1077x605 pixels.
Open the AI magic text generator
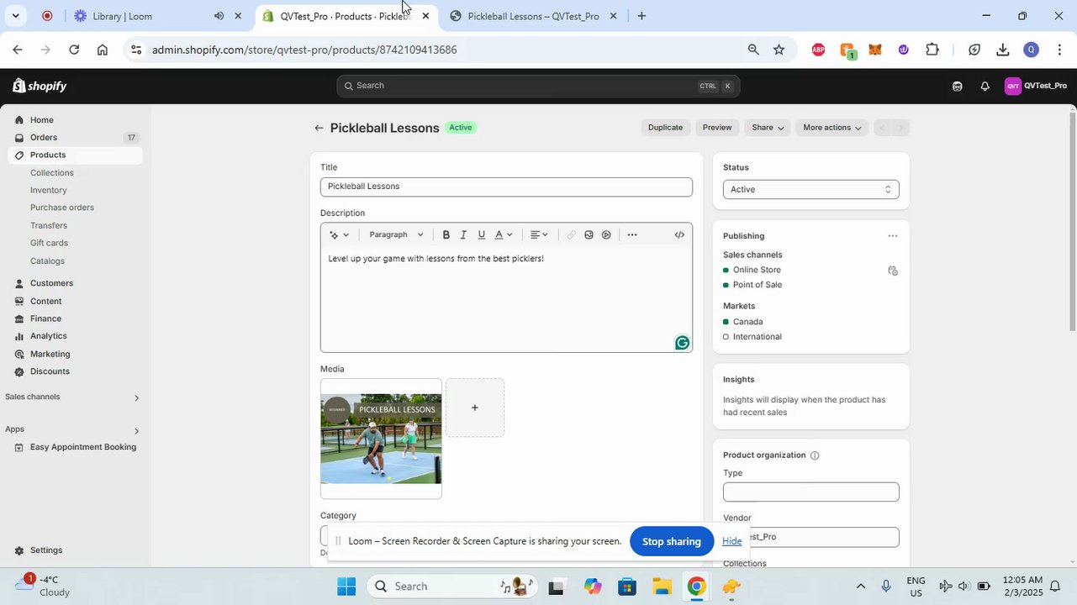339,235
